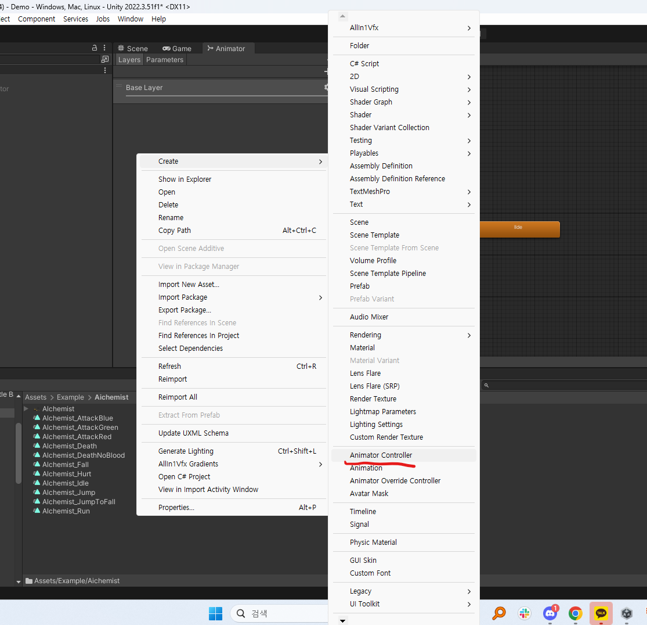Expand the Legacy submenu

[469, 591]
